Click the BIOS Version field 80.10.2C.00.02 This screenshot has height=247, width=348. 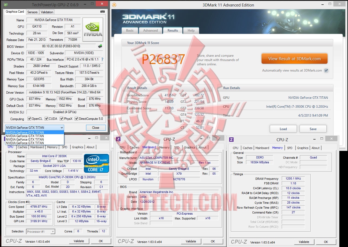[x=61, y=46]
